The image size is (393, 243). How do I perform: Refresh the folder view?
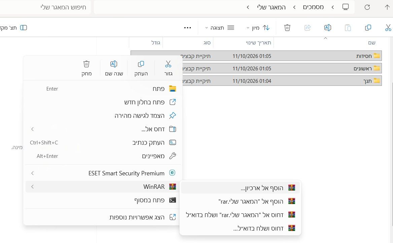click(x=367, y=7)
